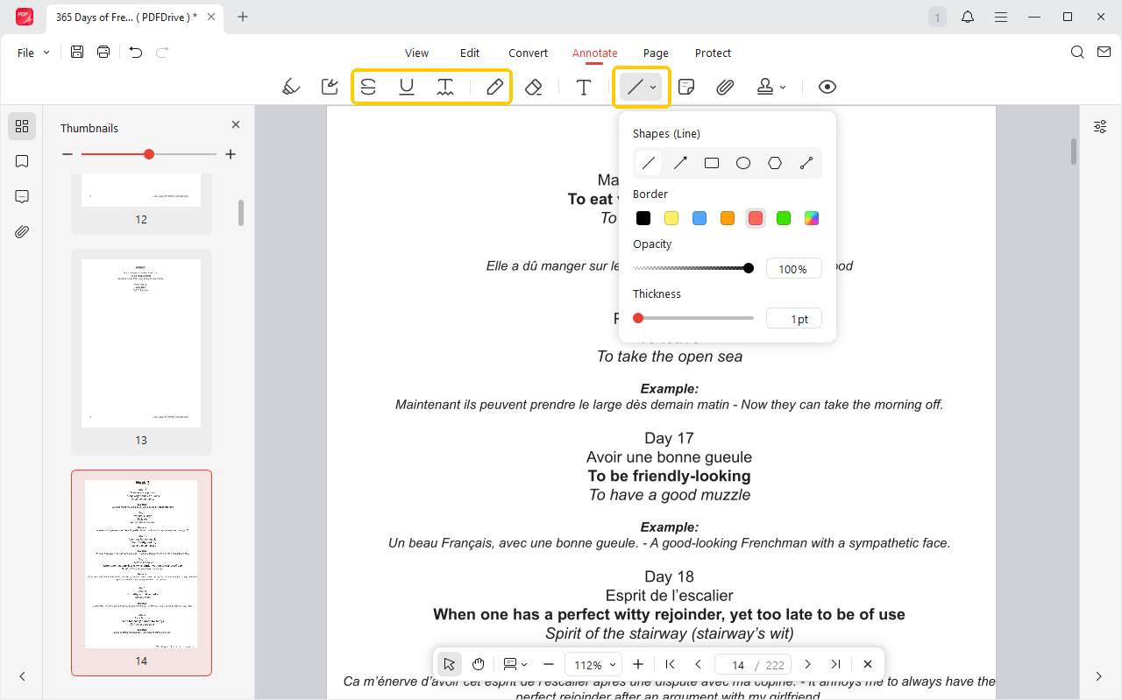Select the Strikethrough annotation tool
Viewport: 1122px width, 700px height.
pyautogui.click(x=368, y=87)
